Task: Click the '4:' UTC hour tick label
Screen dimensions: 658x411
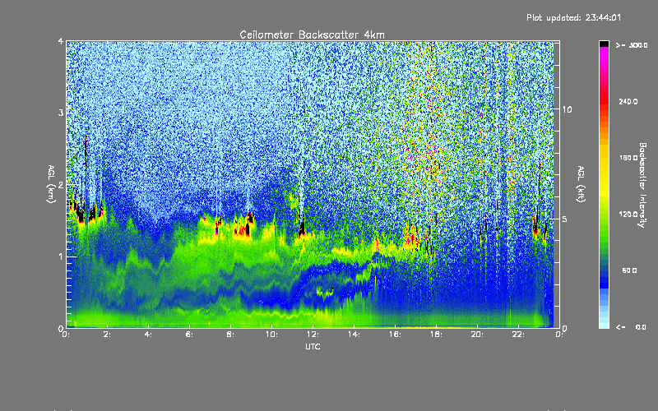Action: tap(148, 335)
